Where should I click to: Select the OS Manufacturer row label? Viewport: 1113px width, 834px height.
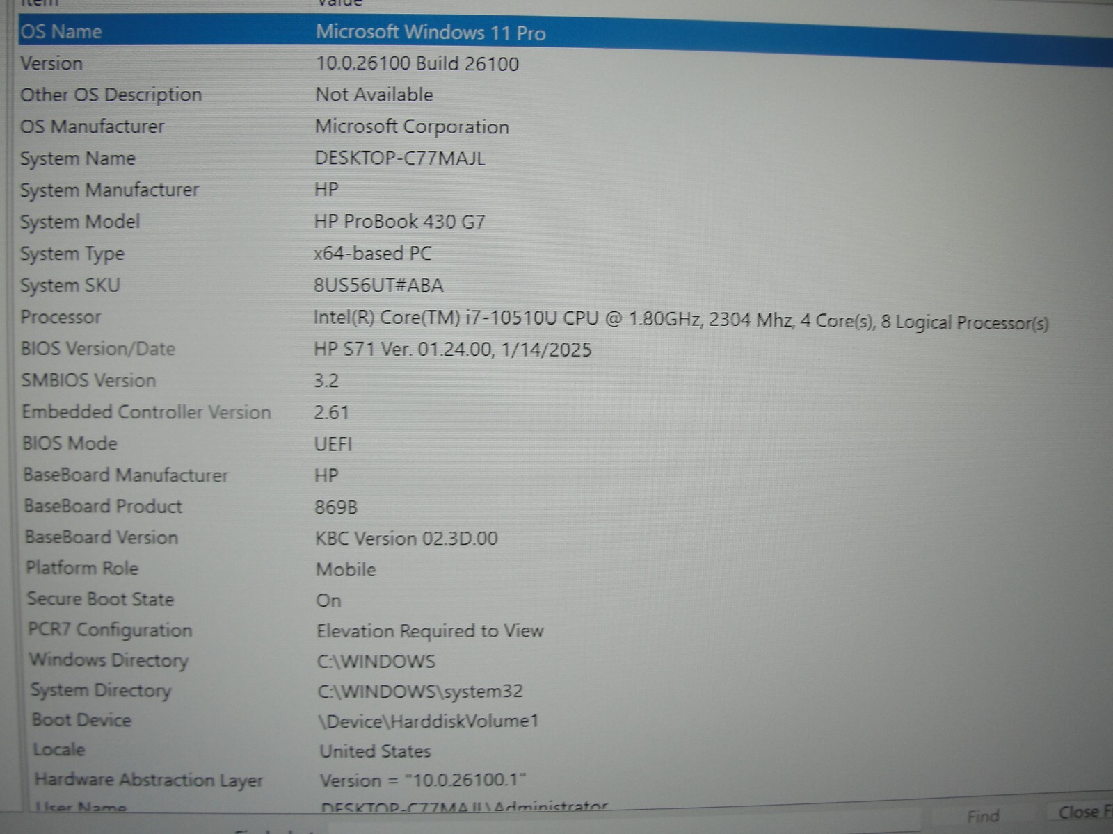pyautogui.click(x=92, y=126)
